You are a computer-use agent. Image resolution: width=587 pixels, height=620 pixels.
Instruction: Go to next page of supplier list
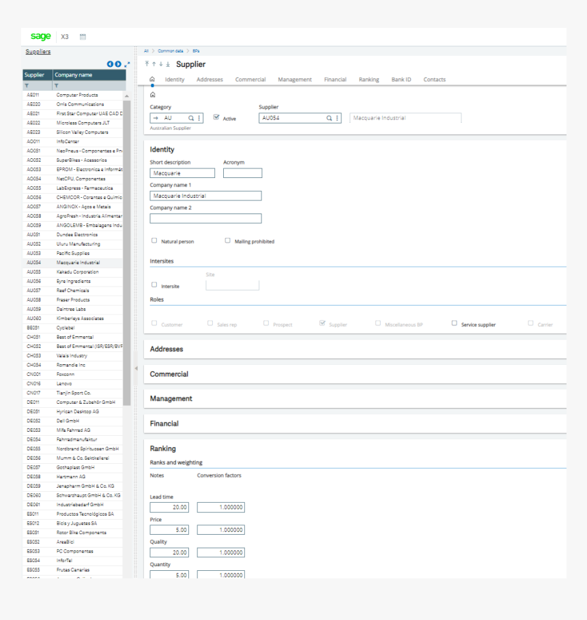[x=118, y=64]
